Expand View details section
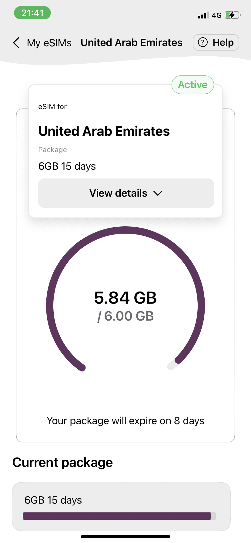251x543 pixels. click(x=126, y=193)
